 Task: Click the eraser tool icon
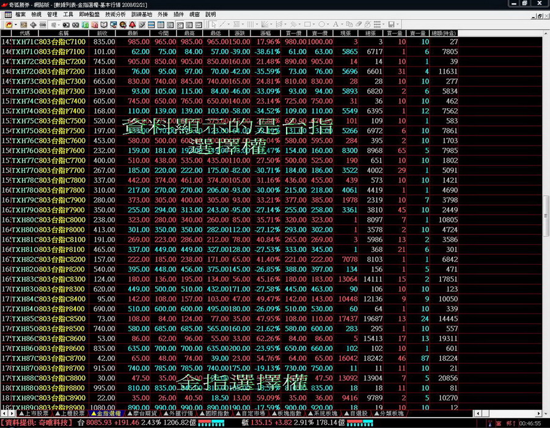359,24
